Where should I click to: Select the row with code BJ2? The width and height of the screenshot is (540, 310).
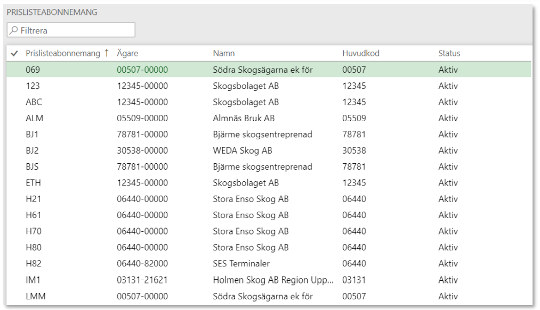[269, 150]
